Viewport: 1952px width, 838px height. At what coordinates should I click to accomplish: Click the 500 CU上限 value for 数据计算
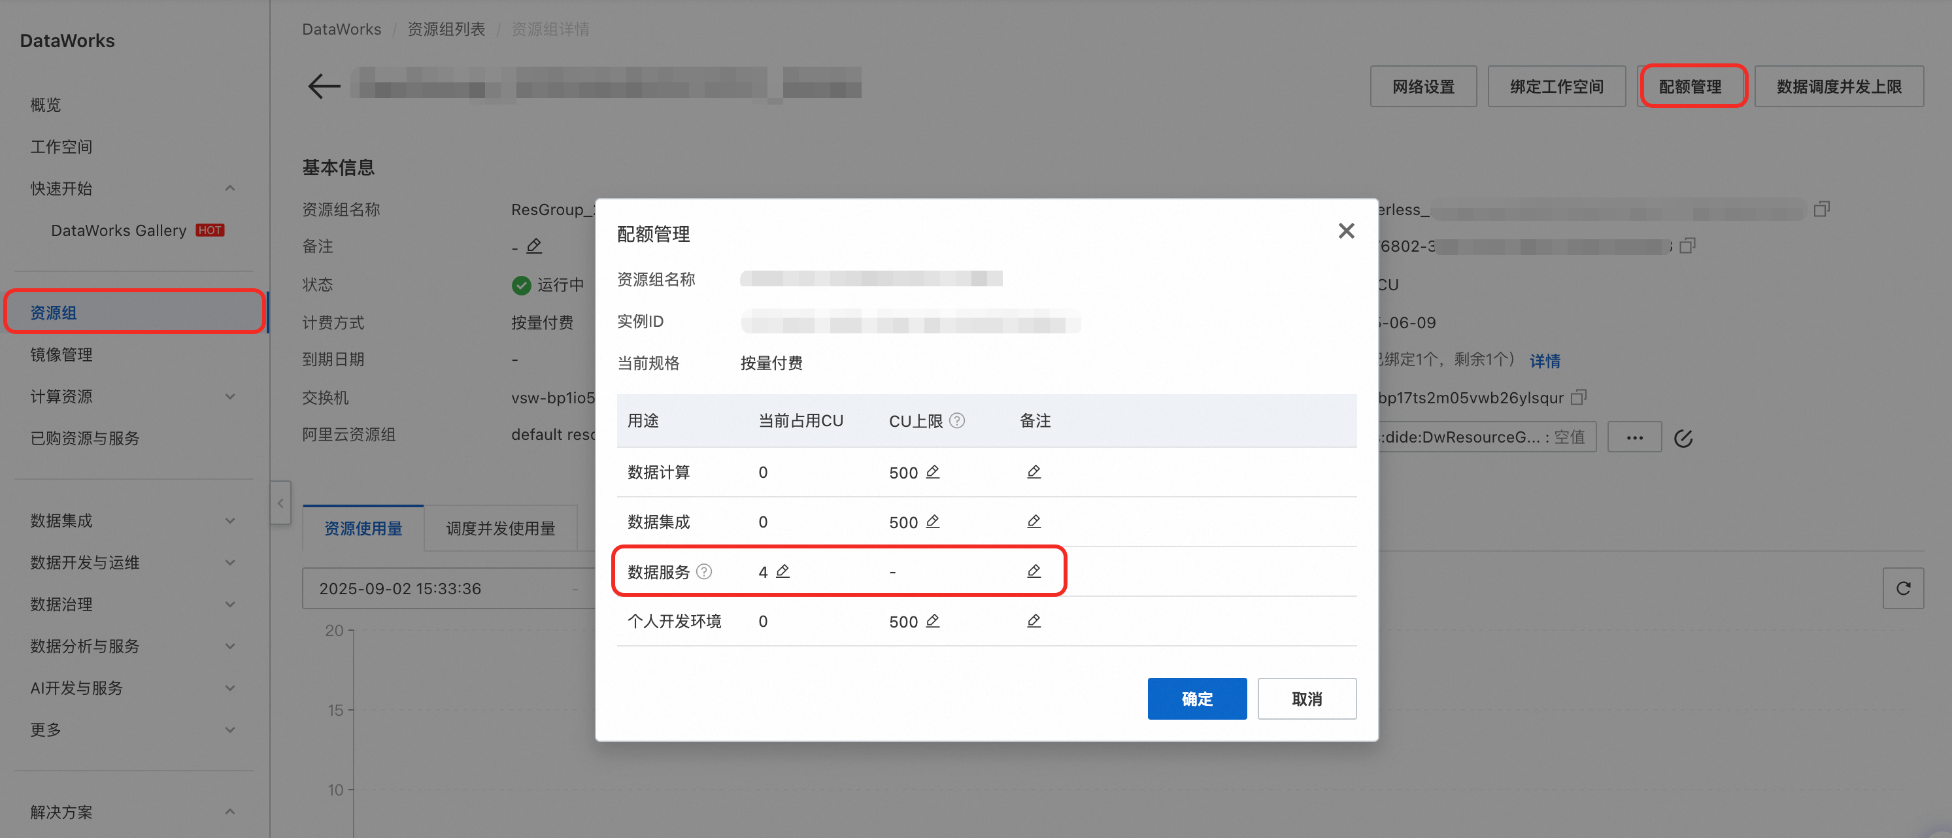pos(903,472)
